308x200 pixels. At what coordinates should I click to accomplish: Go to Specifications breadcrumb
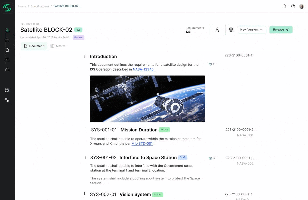(40, 6)
